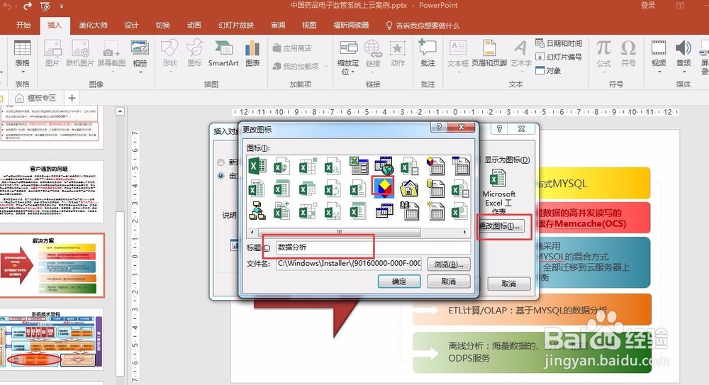Click the plus button beside 模板专区
Viewport: 709px width, 385px height.
pos(72,98)
